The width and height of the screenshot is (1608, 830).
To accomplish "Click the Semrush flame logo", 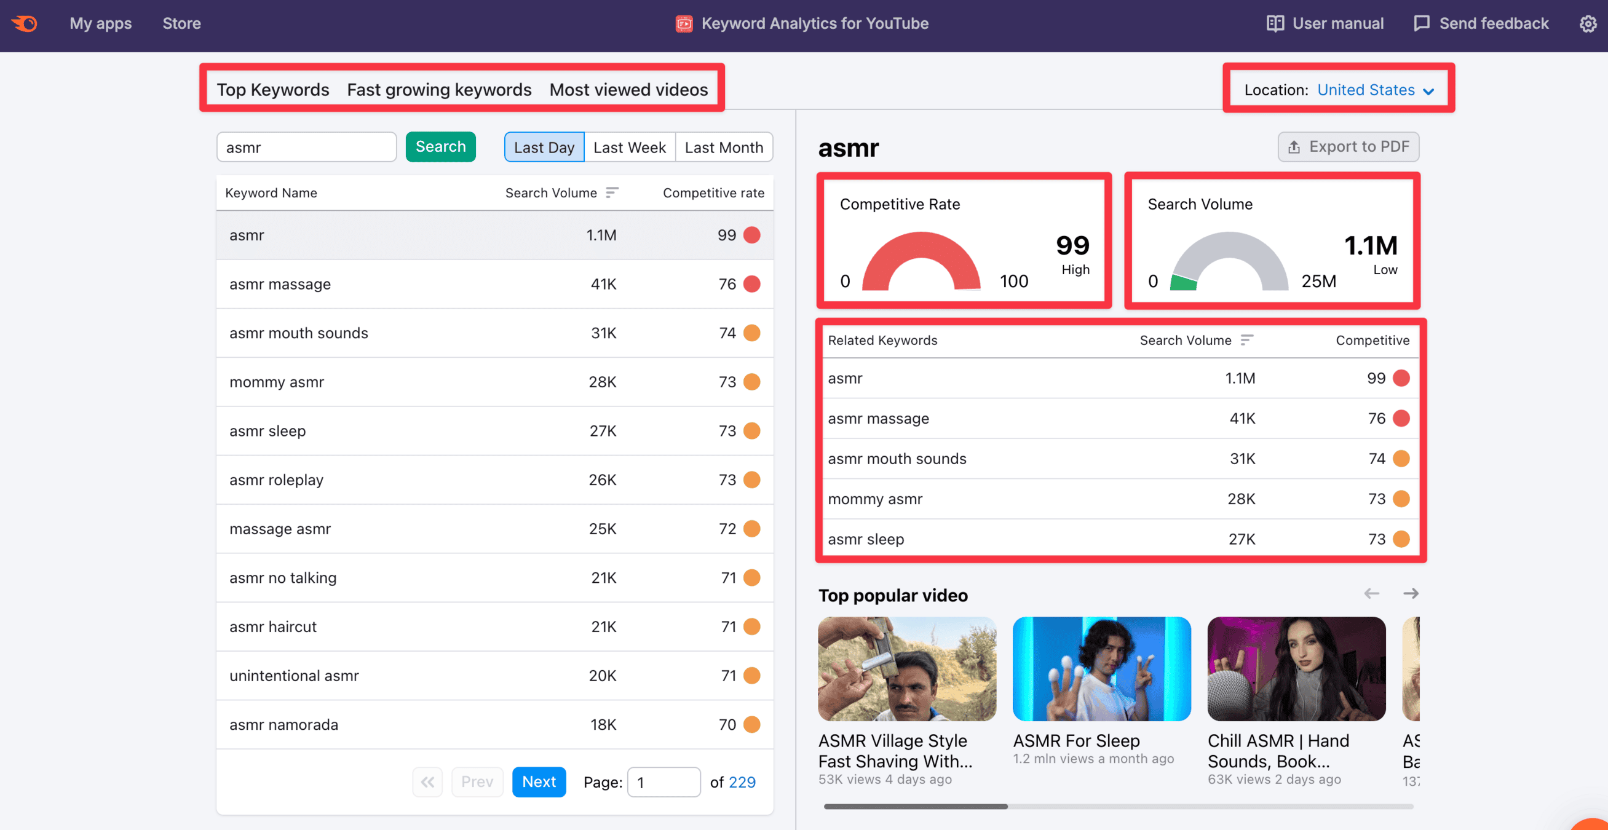I will point(25,24).
